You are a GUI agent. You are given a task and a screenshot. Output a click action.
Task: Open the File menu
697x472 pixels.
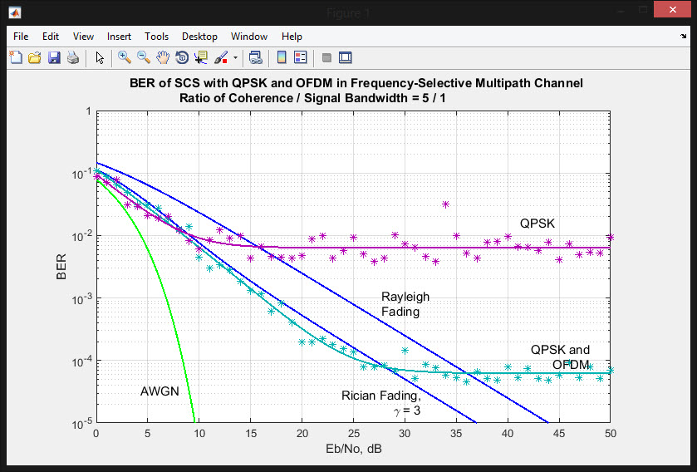pos(21,37)
